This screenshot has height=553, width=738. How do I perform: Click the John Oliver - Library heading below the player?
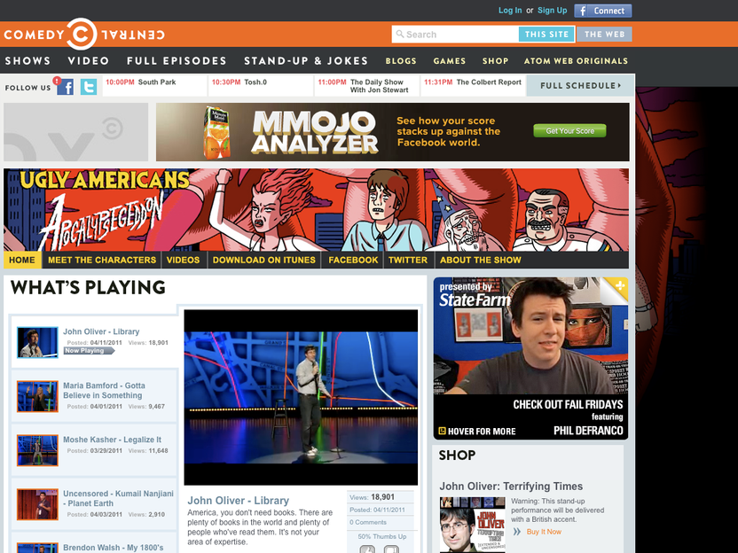(x=238, y=501)
